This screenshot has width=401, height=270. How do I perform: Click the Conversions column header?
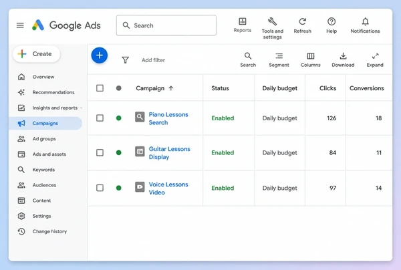(366, 88)
